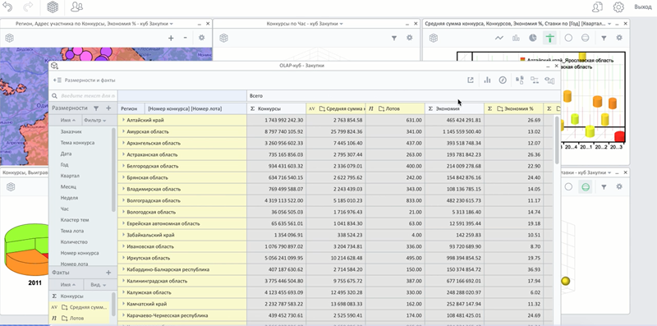Select half-filled circle option in Средняя сумма widget
Viewport: 657px width, 326px height.
586,38
